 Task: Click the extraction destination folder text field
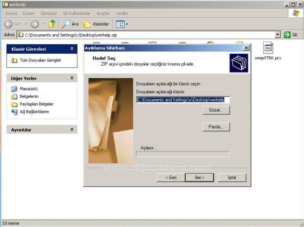182,99
